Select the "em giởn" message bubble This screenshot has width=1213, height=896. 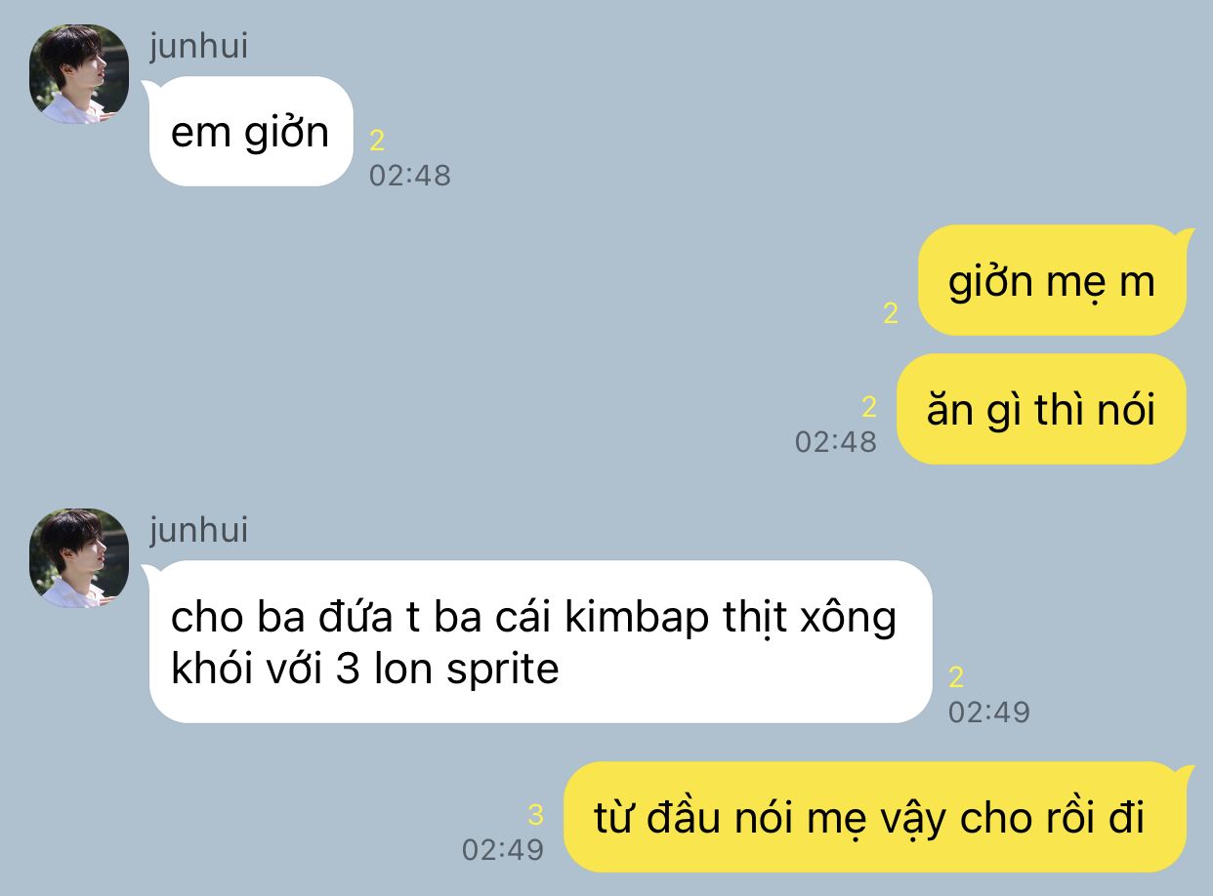tap(250, 132)
